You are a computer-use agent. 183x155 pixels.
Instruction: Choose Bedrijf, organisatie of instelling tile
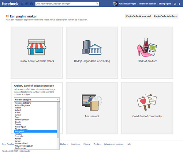pos(92,53)
